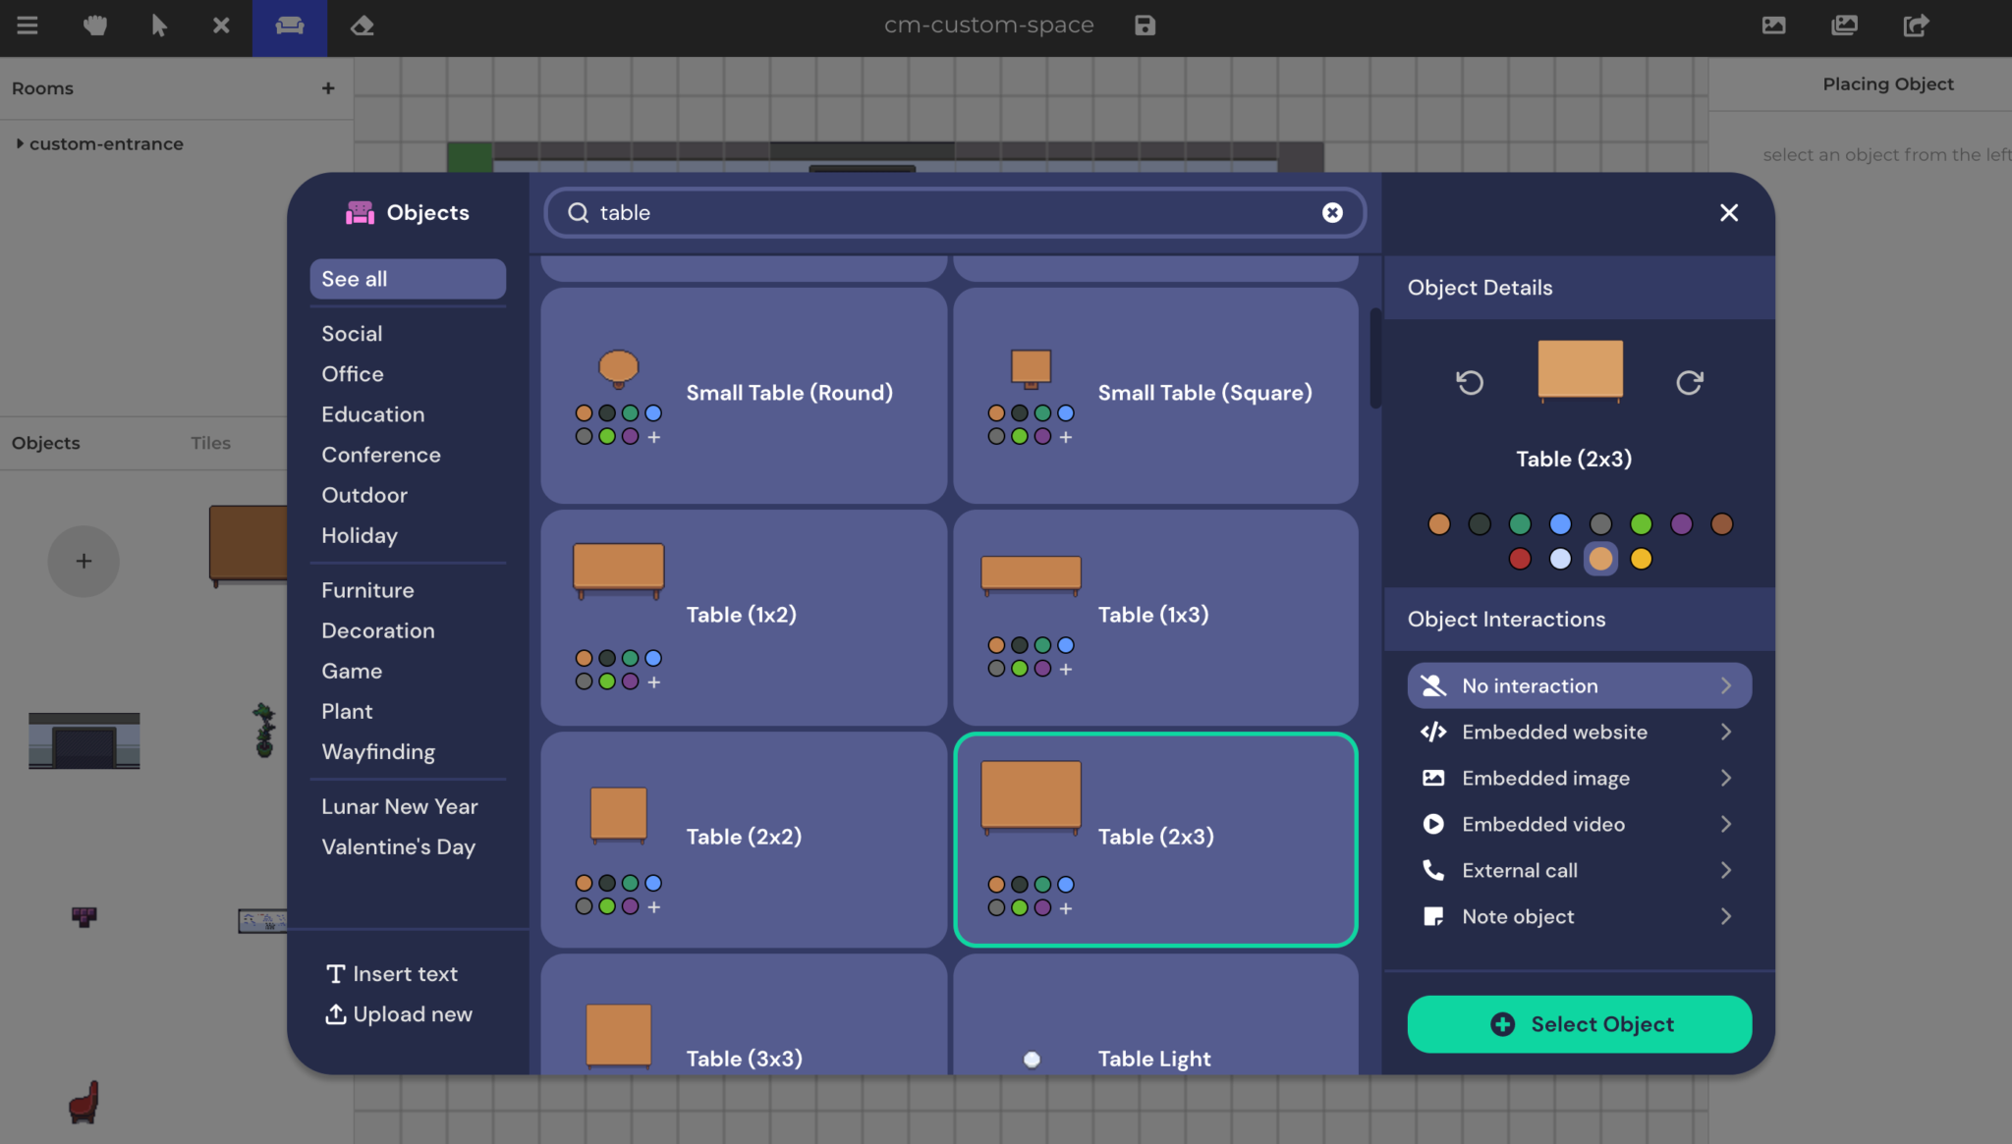Image resolution: width=2012 pixels, height=1144 pixels.
Task: Select the delete X tool in toolbar
Action: coord(220,27)
